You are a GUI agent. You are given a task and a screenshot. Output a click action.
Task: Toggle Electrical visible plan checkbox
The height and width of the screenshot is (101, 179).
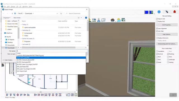[157, 54]
